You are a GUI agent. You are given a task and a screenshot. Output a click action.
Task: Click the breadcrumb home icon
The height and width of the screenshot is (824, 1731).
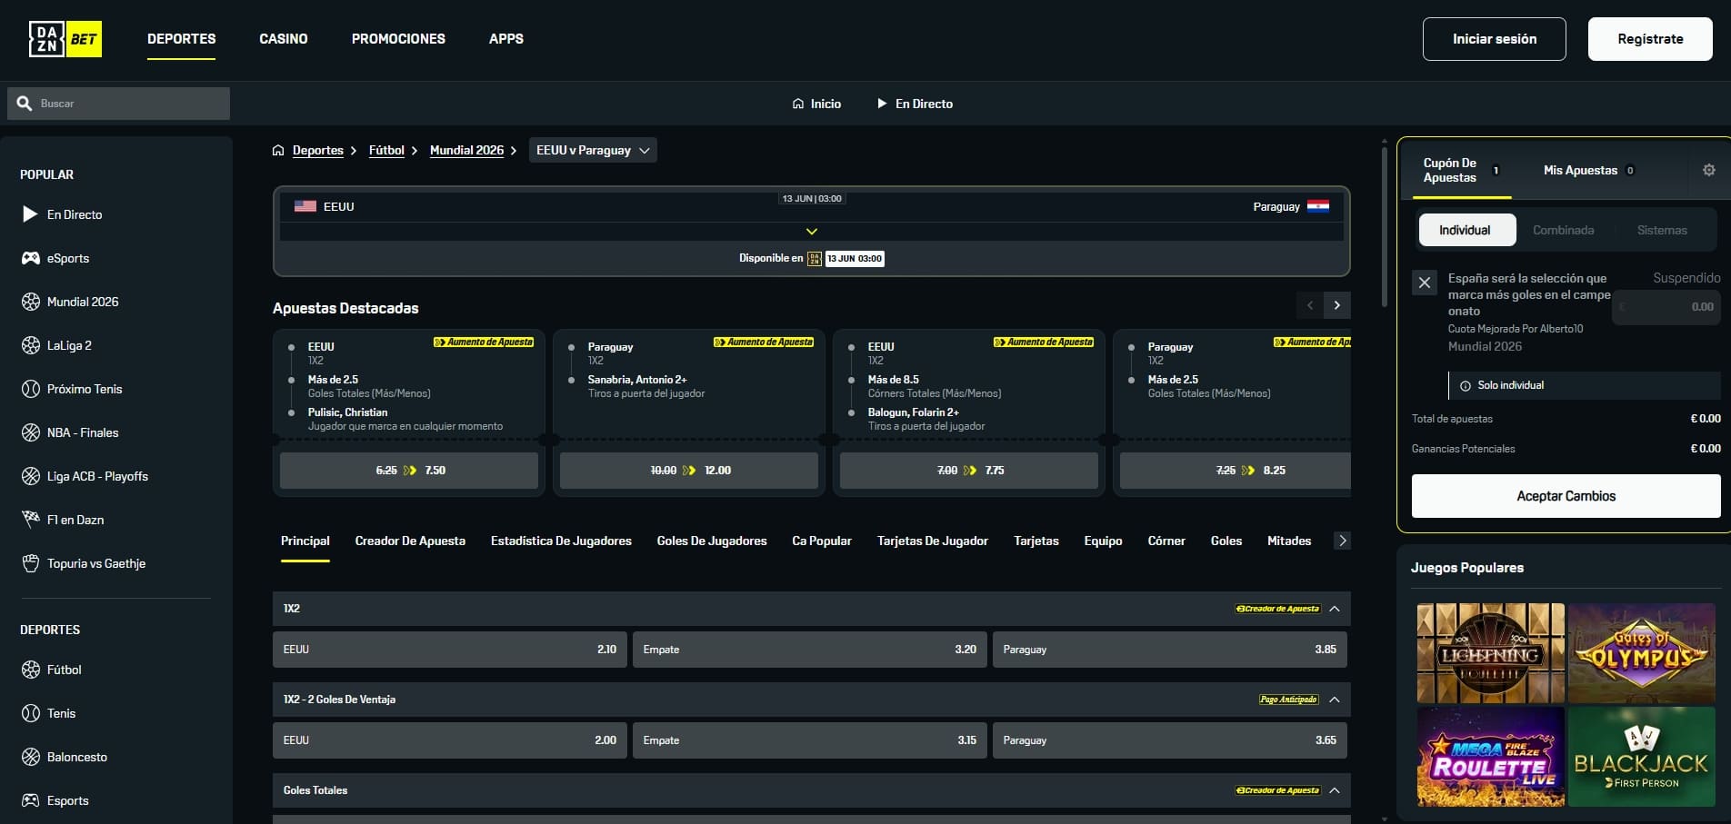click(278, 150)
